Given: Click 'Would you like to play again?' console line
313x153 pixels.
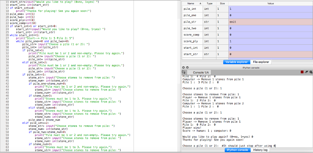Looking at the screenshot, I should click(218, 137).
